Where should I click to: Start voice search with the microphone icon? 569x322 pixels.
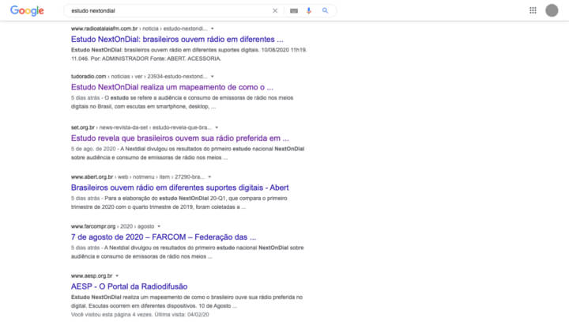(x=309, y=10)
